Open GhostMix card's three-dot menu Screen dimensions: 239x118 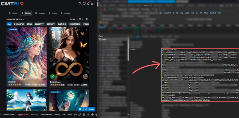(44, 30)
